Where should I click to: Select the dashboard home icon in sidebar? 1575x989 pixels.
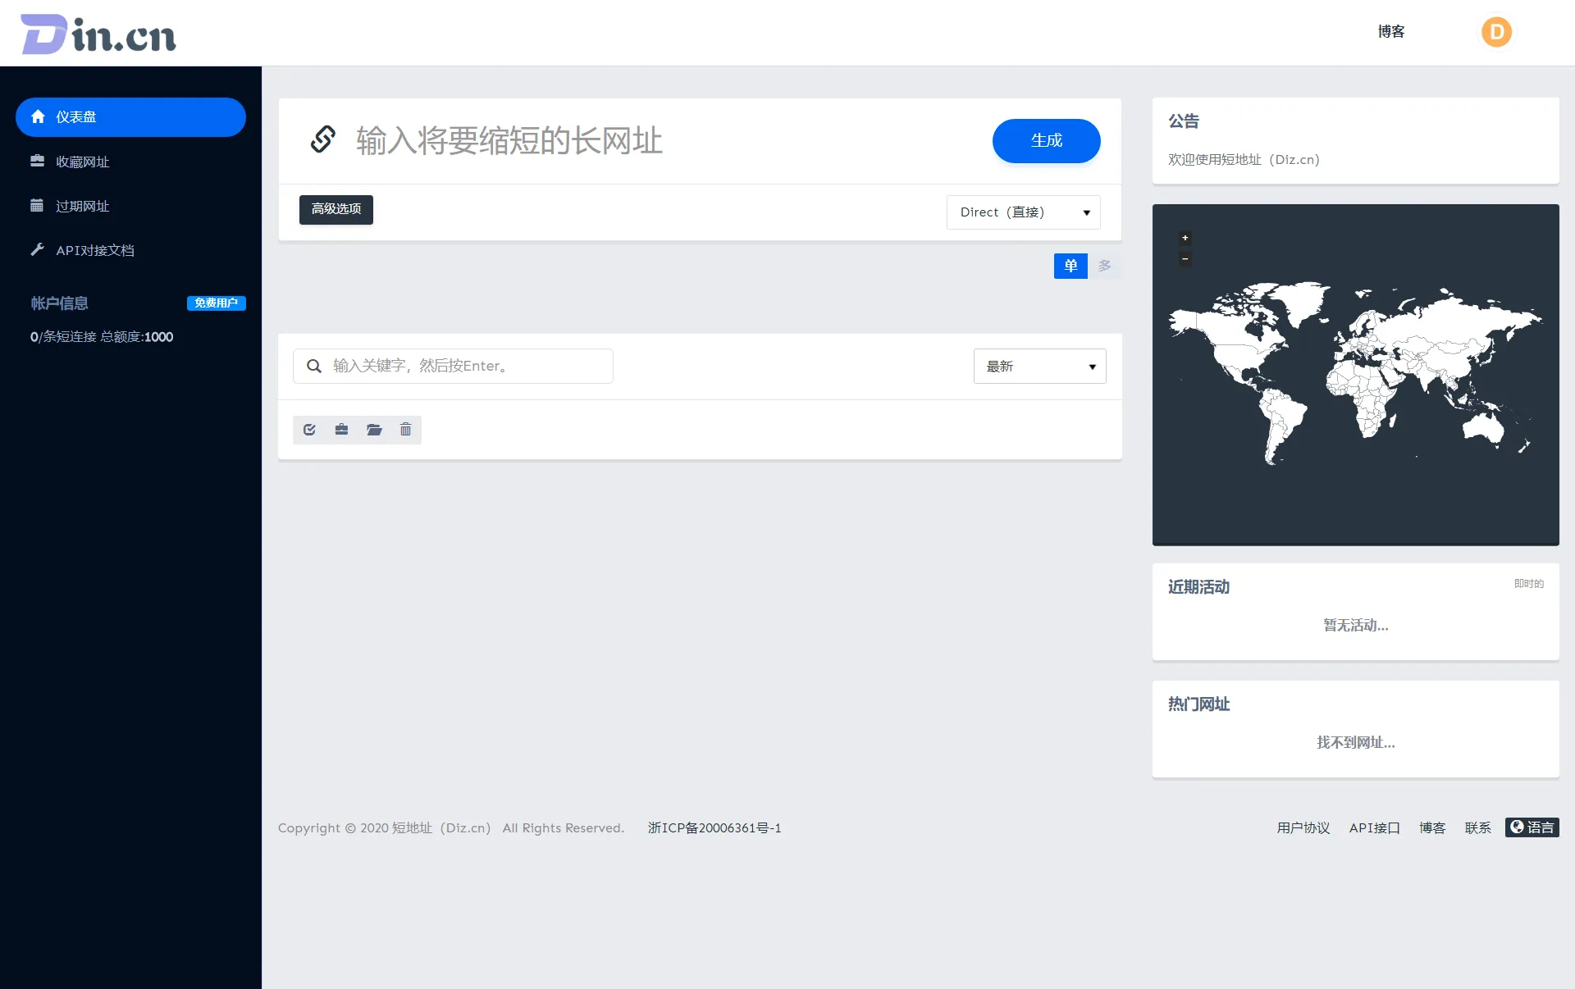pos(38,116)
